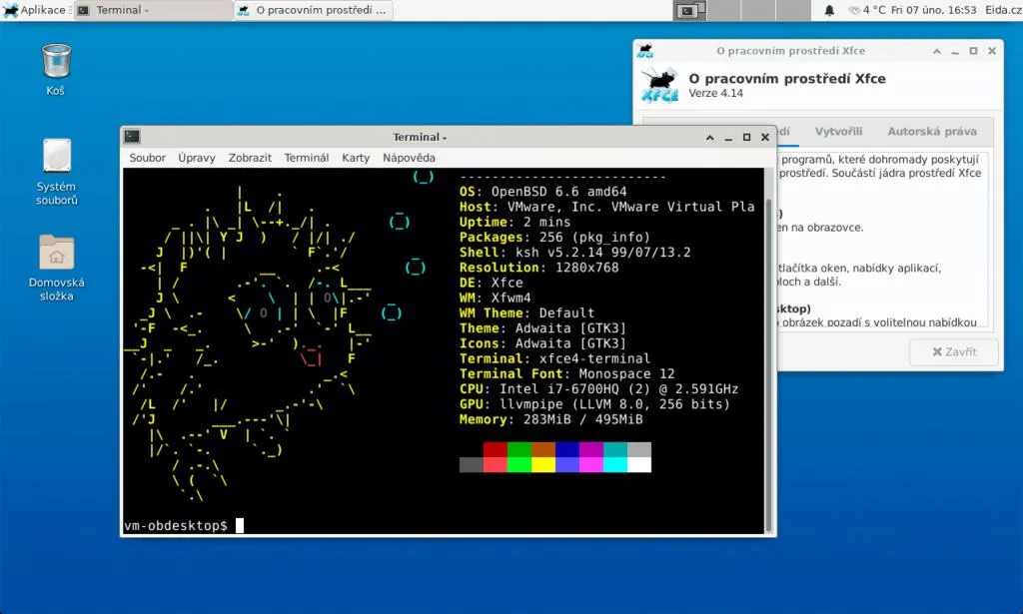Click the weather icon showing 4 °C
Viewport: 1023px width, 614px height.
855,10
